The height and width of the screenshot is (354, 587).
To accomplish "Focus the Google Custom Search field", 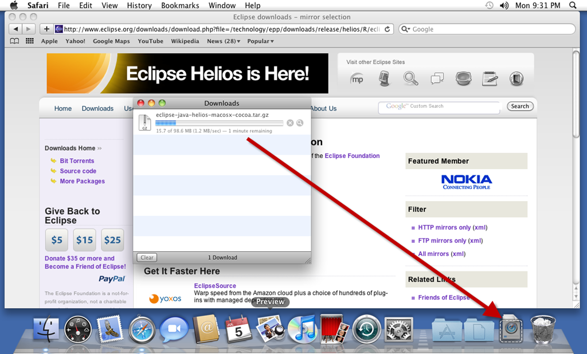I will [439, 107].
